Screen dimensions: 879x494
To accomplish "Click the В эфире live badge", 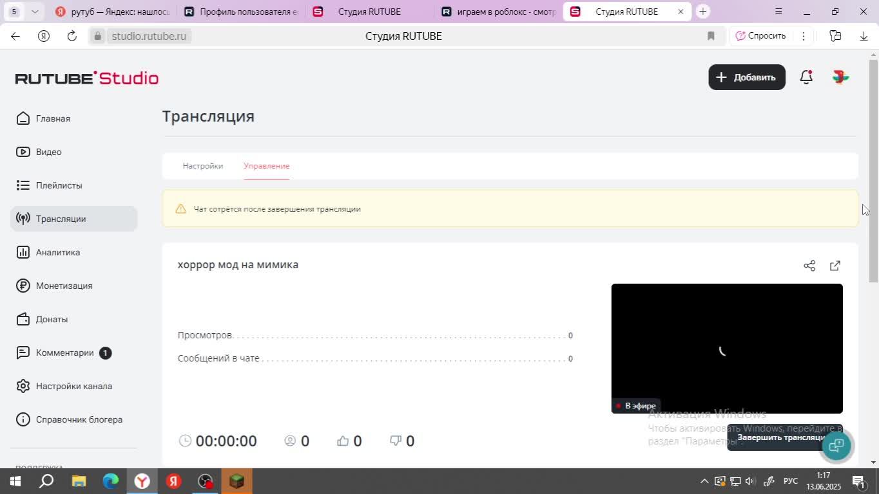I will click(636, 406).
